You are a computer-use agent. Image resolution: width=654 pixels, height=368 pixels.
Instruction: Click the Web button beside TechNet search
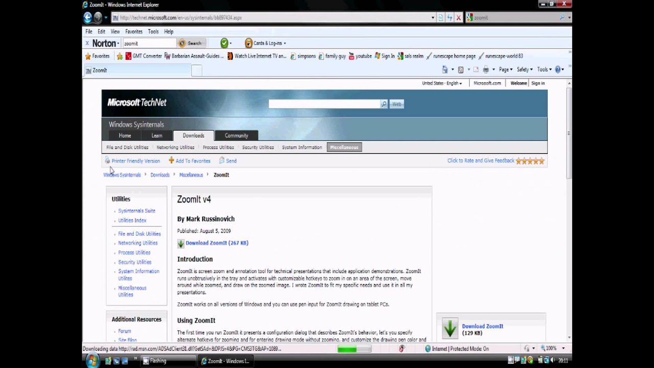pos(396,104)
